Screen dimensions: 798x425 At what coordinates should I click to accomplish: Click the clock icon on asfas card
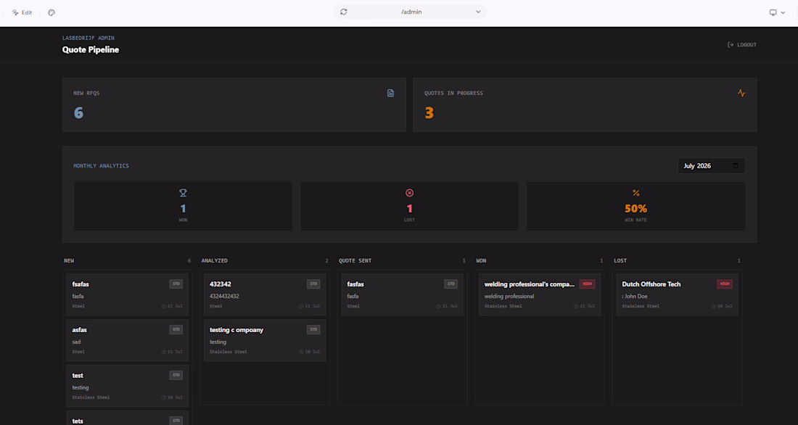[164, 352]
